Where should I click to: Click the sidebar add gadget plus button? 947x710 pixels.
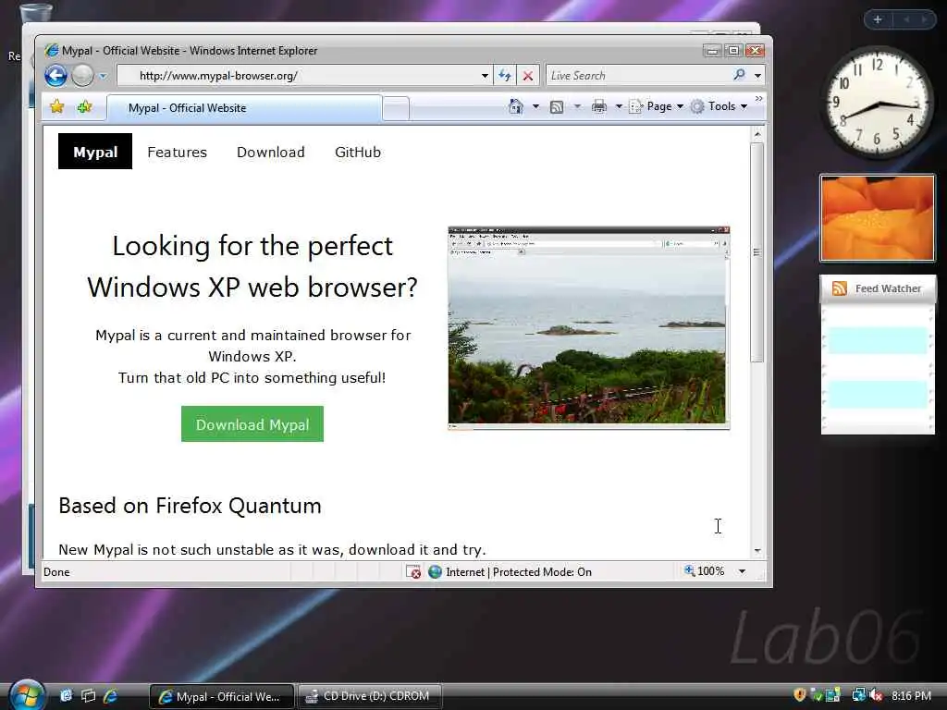click(x=878, y=20)
